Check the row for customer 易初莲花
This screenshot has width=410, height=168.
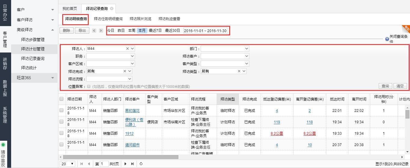[62, 110]
